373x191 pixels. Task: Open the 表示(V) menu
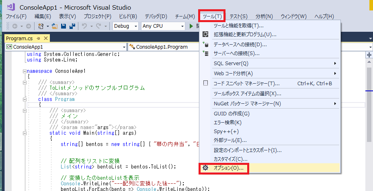pyautogui.click(x=68, y=16)
